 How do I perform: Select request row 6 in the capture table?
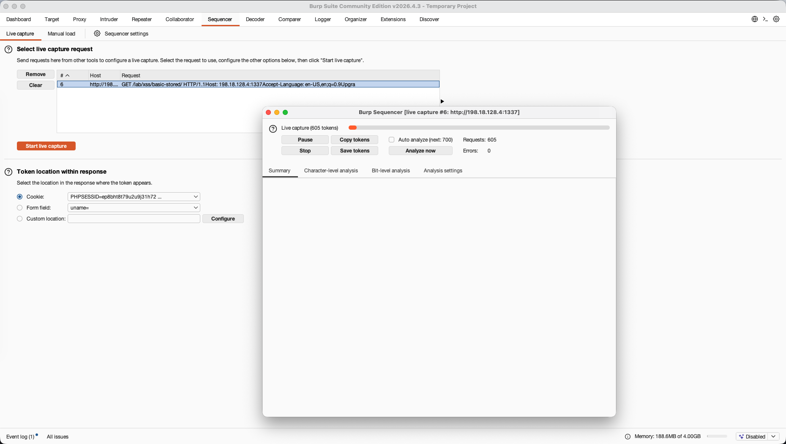248,84
